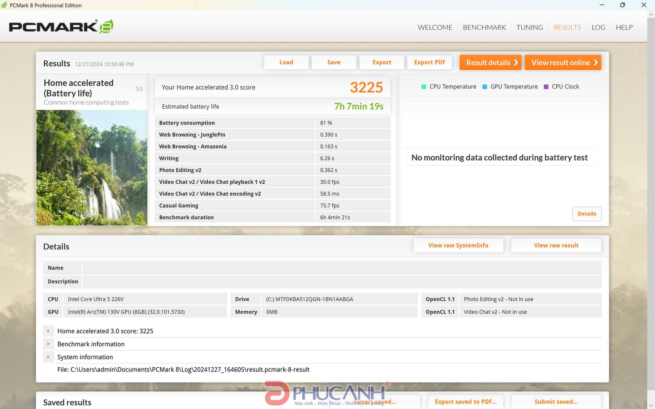Image resolution: width=655 pixels, height=409 pixels.
Task: Open View raw SystemInfo
Action: tap(458, 245)
